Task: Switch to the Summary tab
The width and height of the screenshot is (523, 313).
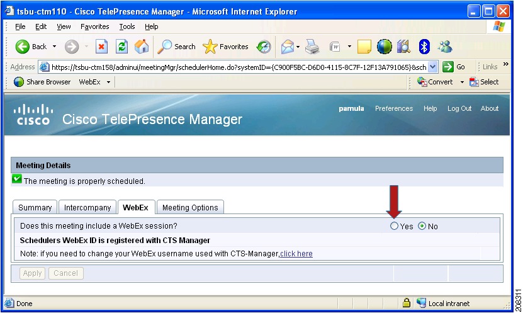Action: coord(35,207)
